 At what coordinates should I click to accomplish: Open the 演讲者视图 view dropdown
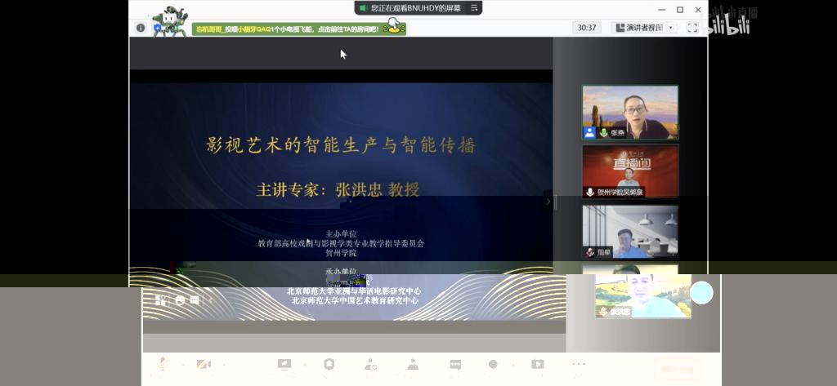coord(644,28)
